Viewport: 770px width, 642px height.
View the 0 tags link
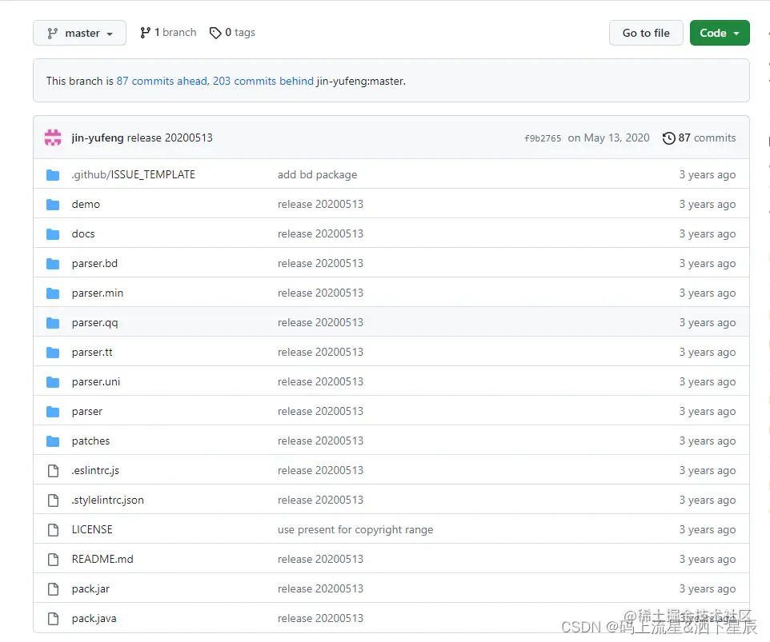232,32
